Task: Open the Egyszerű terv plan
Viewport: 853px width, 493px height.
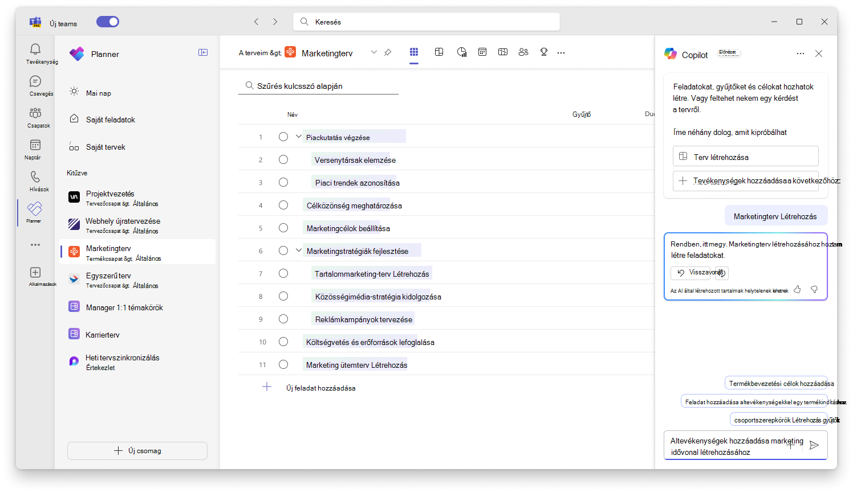Action: click(137, 280)
